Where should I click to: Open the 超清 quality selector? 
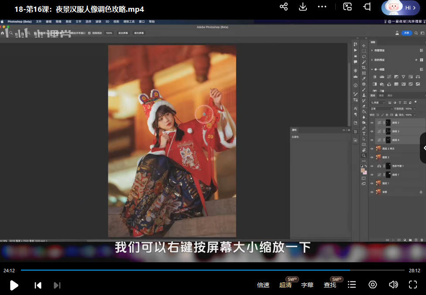285,285
